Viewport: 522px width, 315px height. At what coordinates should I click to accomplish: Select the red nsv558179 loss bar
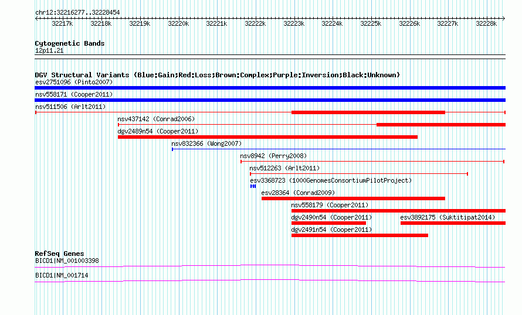[x=398, y=211]
